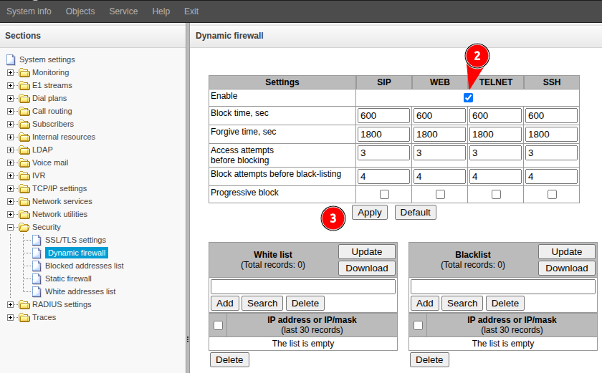The height and width of the screenshot is (373, 602).
Task: Click the Blocked addresses list page icon
Action: [x=37, y=266]
